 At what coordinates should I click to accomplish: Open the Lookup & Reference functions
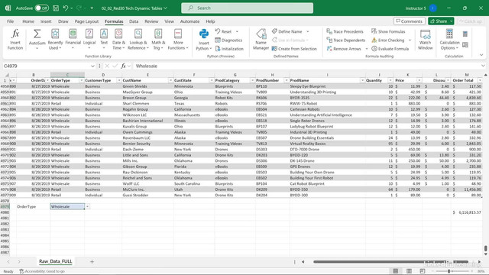coord(138,39)
